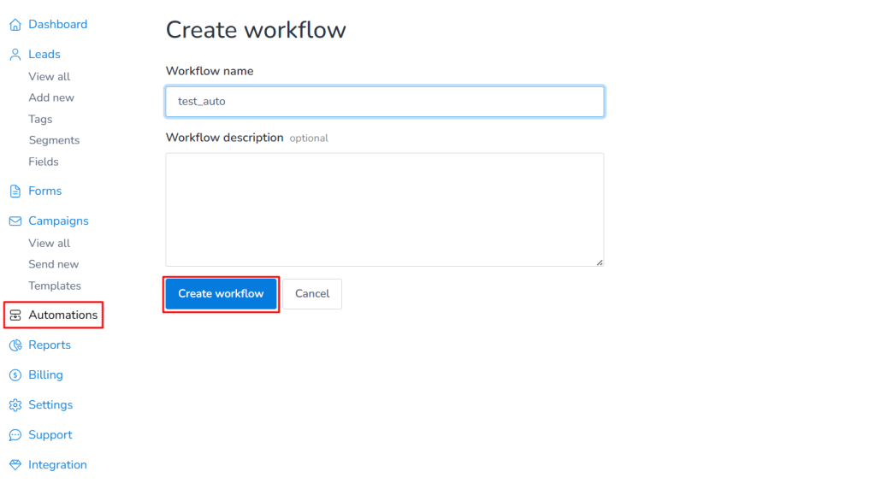Open the Dashboard page
The image size is (876, 483).
click(58, 25)
